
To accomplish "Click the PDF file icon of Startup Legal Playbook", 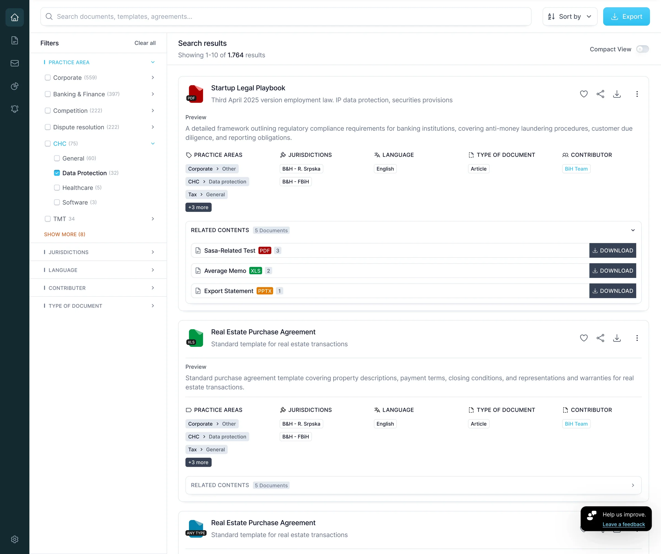I will point(195,94).
